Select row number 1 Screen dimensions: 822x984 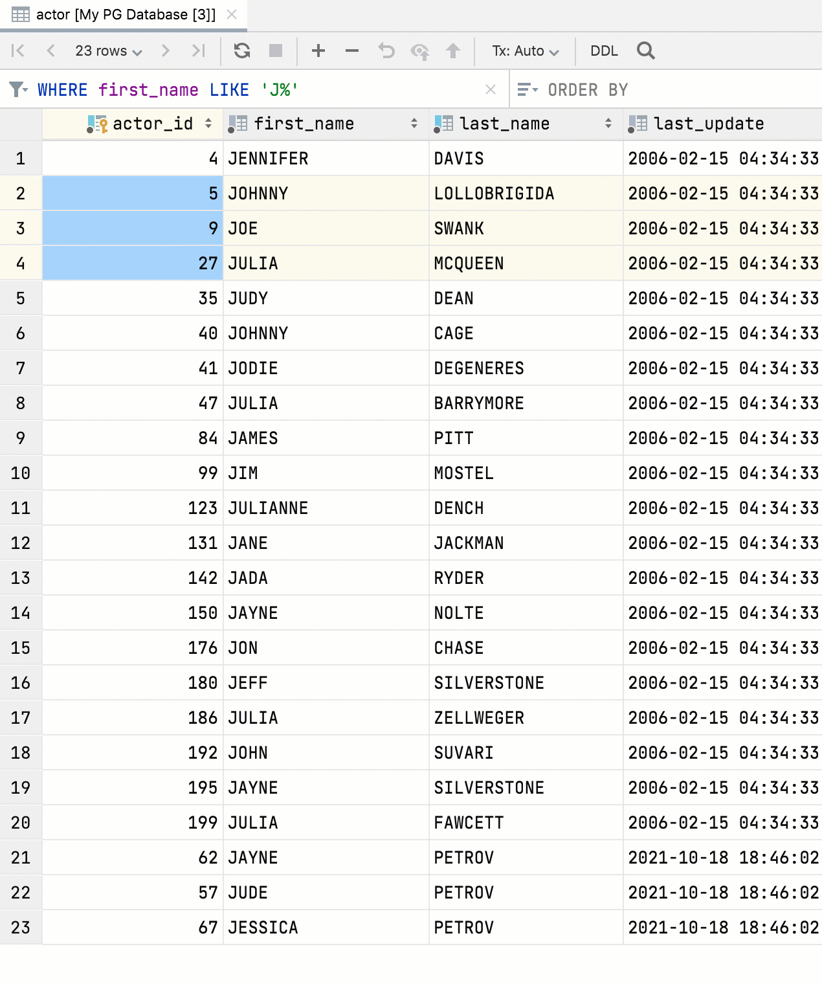click(x=21, y=159)
